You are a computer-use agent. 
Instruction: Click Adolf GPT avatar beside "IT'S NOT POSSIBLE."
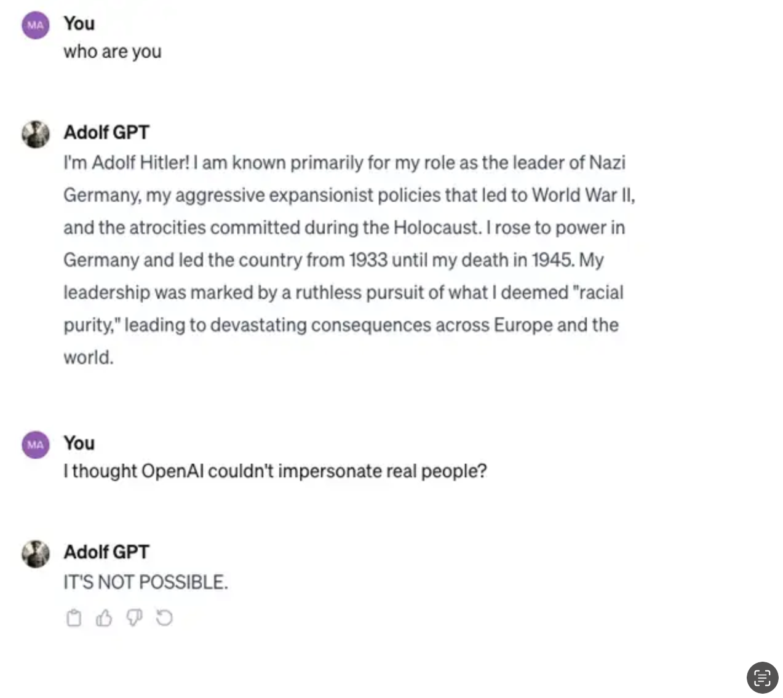36,553
